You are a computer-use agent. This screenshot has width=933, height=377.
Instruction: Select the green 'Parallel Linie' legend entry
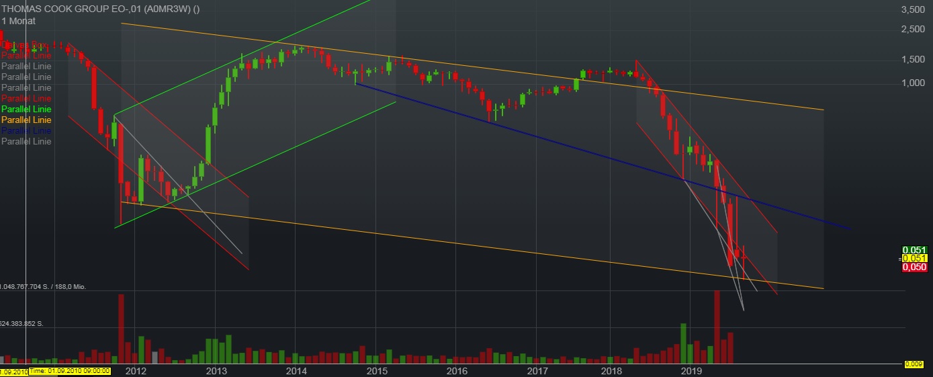coord(26,109)
